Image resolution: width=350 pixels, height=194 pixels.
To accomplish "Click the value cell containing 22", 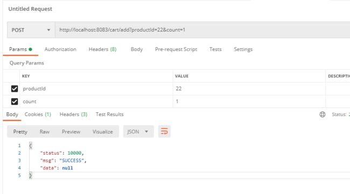I will [249, 89].
